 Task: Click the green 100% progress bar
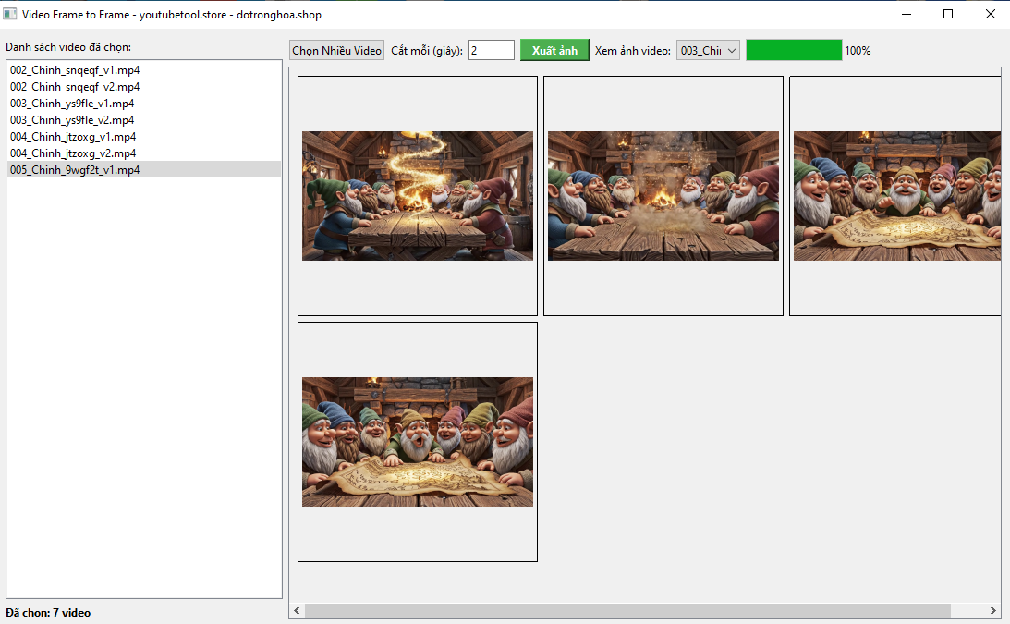pyautogui.click(x=793, y=49)
